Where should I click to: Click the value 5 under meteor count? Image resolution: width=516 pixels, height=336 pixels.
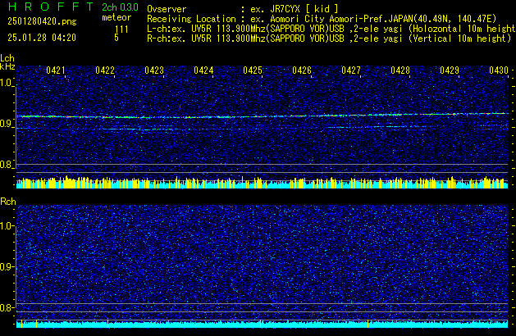point(116,38)
